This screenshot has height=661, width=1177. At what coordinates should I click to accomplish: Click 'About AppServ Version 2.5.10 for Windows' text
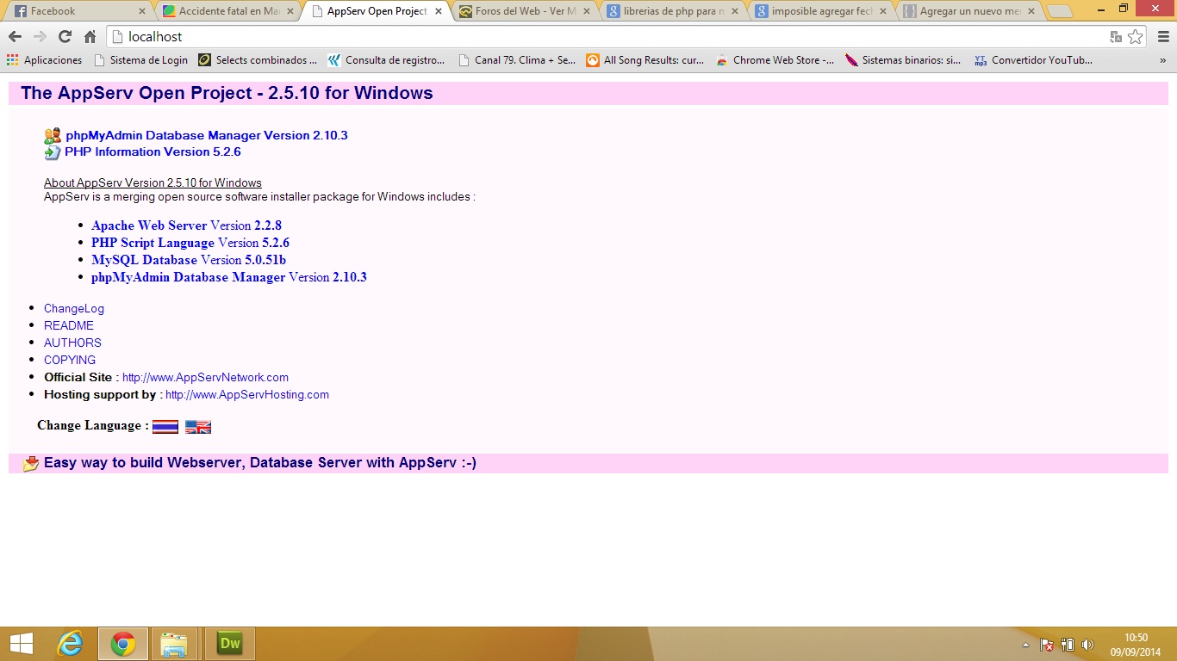[153, 182]
